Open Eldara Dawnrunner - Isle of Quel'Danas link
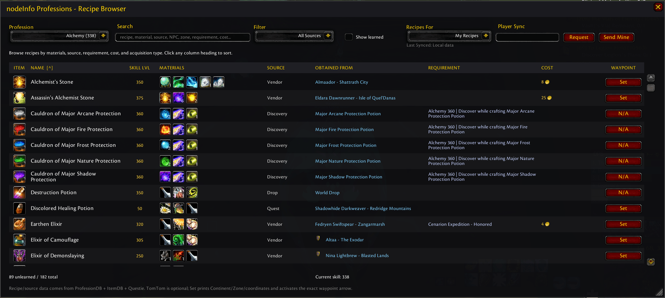Screen dimensions: 665x298 [355, 98]
